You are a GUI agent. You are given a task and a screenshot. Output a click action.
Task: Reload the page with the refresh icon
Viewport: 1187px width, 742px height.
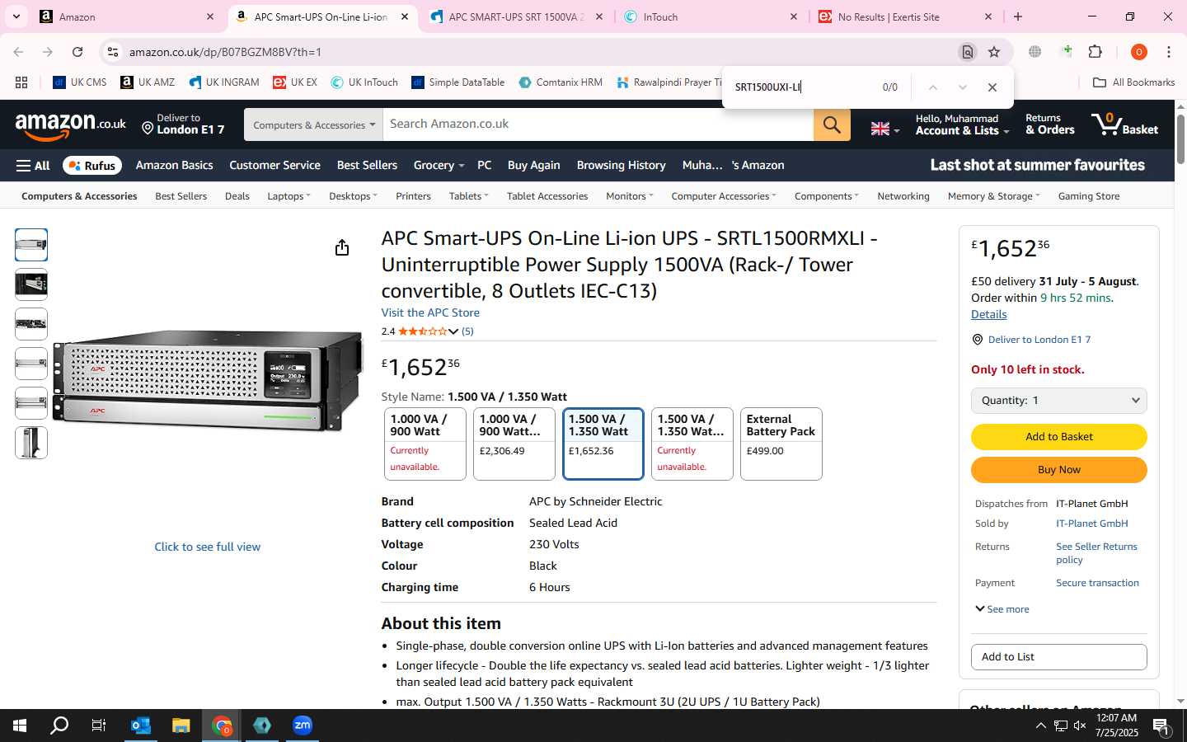point(77,52)
